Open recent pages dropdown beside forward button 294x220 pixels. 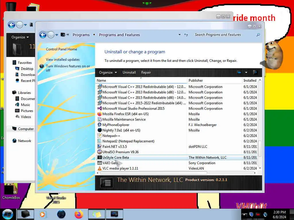57,35
